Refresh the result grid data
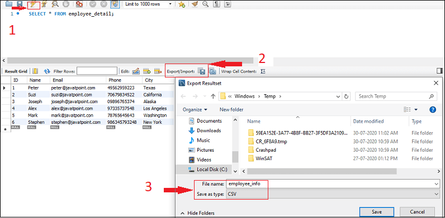Image resolution: width=445 pixels, height=218 pixels. [x=47, y=71]
